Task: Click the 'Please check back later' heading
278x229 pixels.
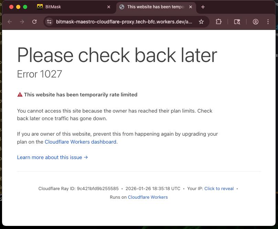Action: (x=117, y=55)
